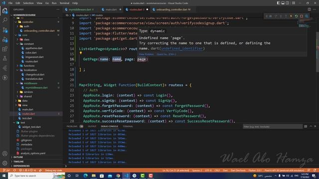Click the debug console filter field
The image size is (319, 179).
point(273,127)
